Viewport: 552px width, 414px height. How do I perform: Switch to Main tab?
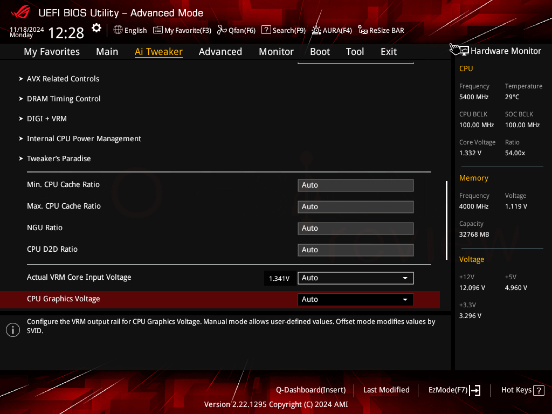click(x=107, y=52)
